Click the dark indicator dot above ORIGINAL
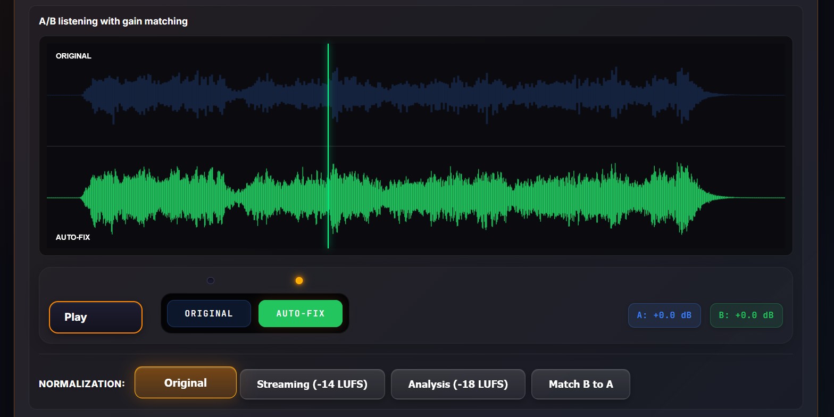This screenshot has height=417, width=834. (211, 280)
